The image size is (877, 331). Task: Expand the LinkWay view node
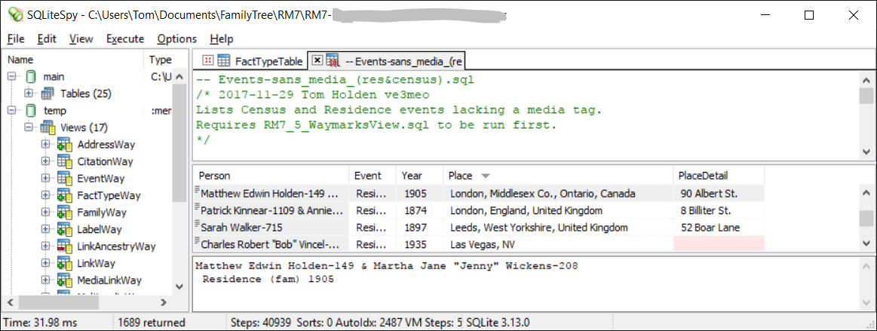[x=46, y=263]
